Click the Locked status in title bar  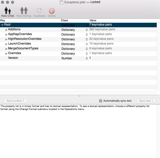point(95,2)
